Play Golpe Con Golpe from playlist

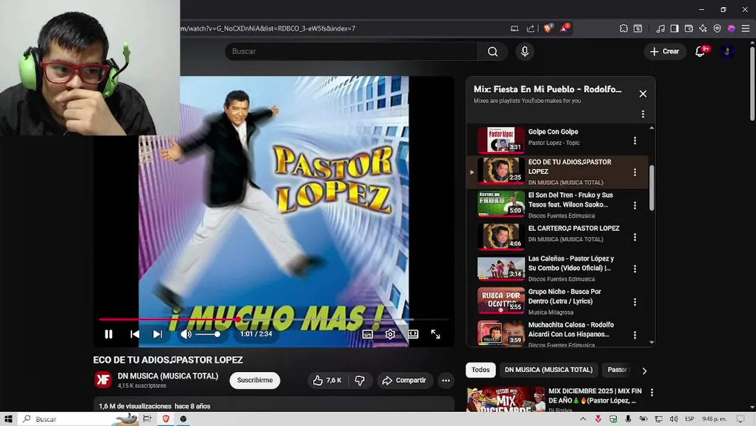[x=501, y=140]
